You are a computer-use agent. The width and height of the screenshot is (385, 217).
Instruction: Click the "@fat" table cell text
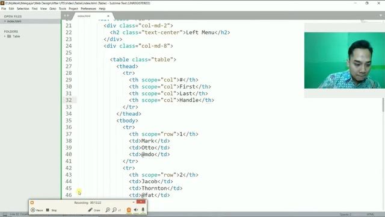point(148,195)
